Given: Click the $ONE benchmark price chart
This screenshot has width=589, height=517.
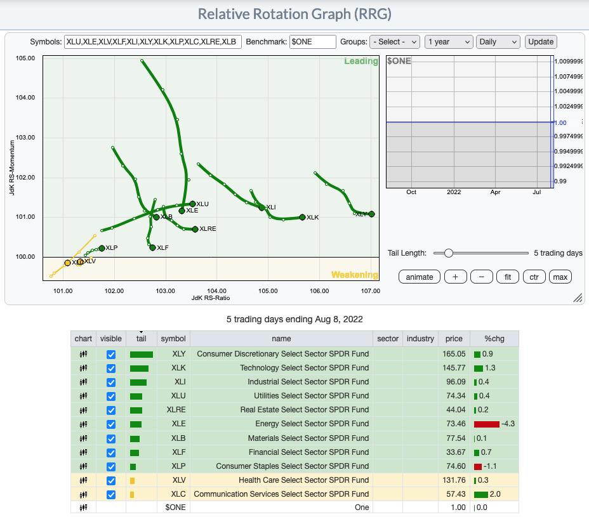Looking at the screenshot, I should coord(469,122).
